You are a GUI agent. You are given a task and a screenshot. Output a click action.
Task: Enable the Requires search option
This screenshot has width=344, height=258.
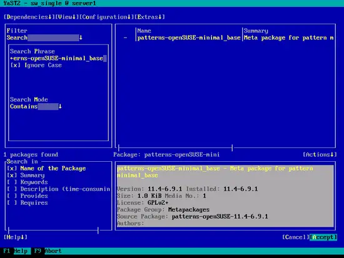(28, 203)
